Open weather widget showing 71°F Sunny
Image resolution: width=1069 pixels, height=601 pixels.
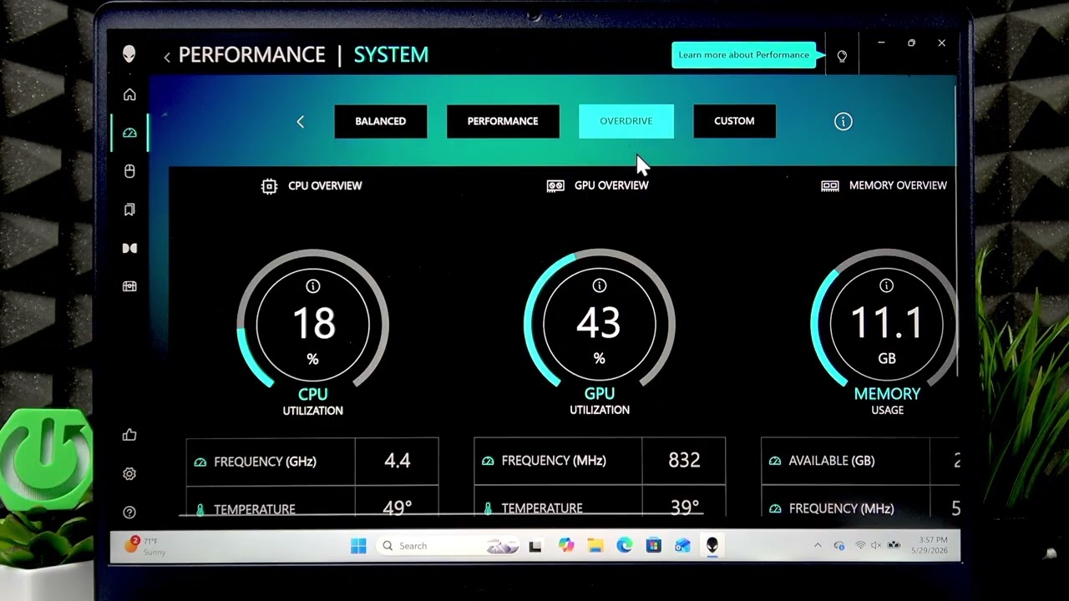coord(145,546)
